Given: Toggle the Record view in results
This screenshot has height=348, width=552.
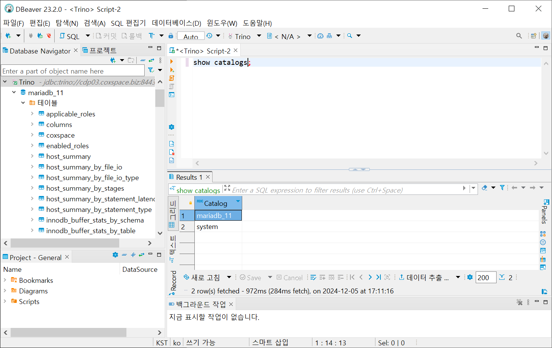Looking at the screenshot, I should [173, 281].
